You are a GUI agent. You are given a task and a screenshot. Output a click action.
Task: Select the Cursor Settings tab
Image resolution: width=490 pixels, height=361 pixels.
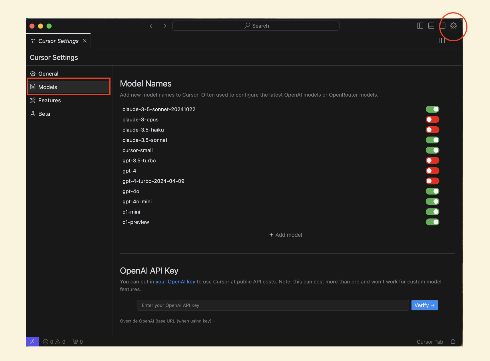tap(58, 41)
